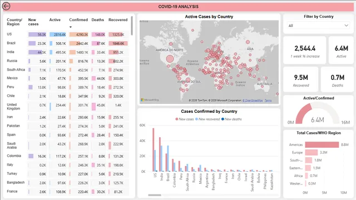Click the Spain country name

(11, 134)
